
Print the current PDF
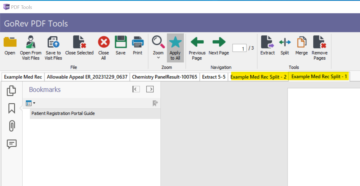[138, 42]
